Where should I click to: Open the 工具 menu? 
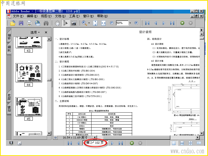point(74,16)
